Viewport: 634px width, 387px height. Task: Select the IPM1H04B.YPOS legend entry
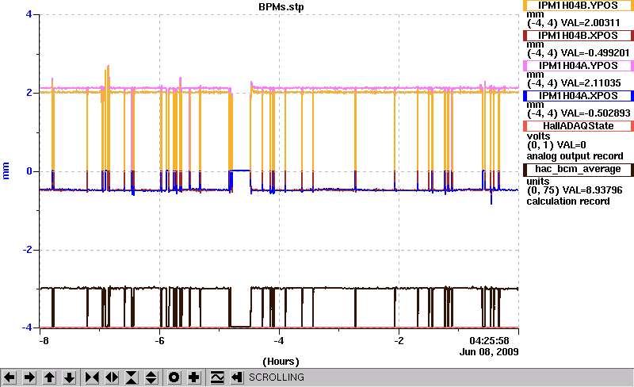(x=579, y=6)
